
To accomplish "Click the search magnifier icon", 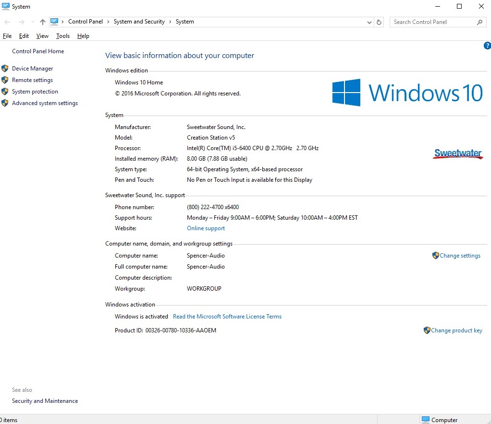I will coord(479,22).
